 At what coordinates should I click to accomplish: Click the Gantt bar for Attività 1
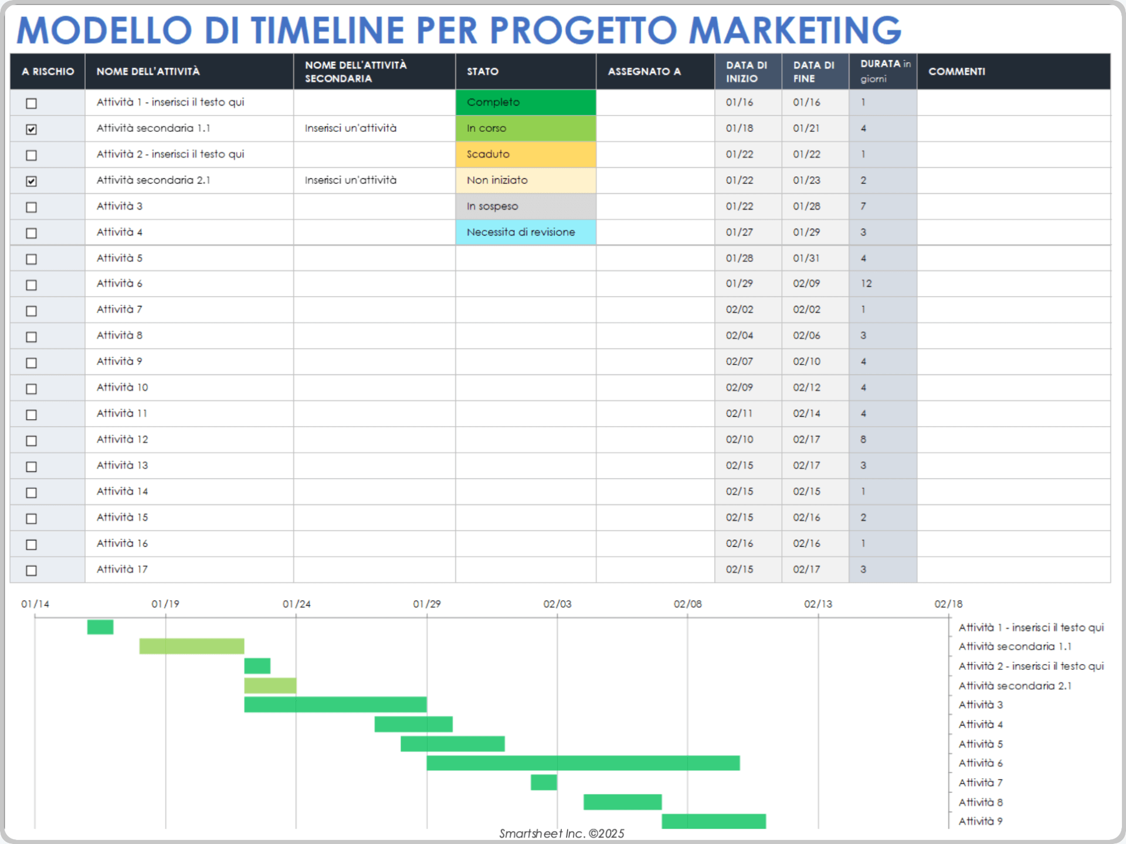pyautogui.click(x=100, y=627)
